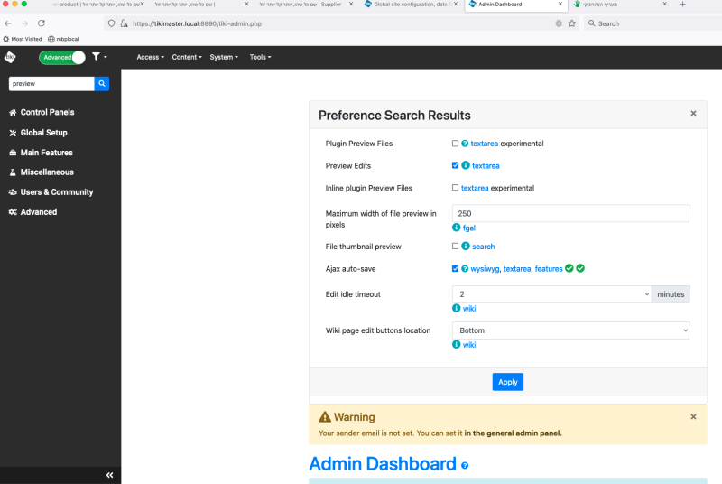The width and height of the screenshot is (722, 484).
Task: Click the Apply button
Action: [x=507, y=382]
